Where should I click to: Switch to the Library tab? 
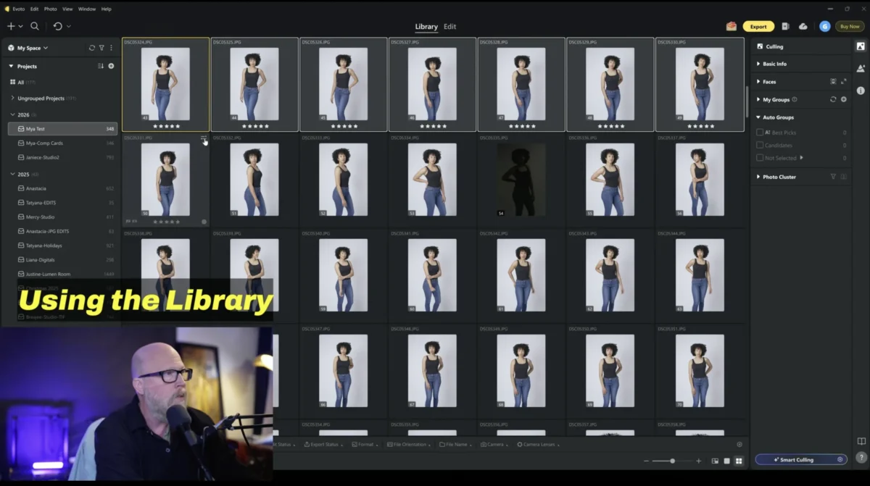click(426, 27)
